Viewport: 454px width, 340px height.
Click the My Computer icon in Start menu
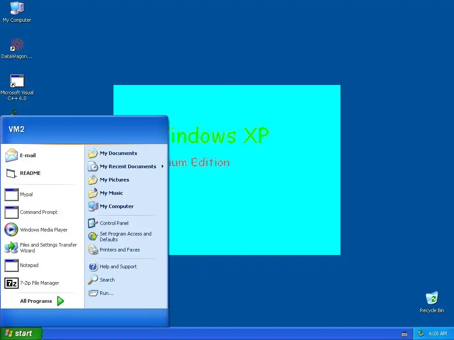(93, 206)
